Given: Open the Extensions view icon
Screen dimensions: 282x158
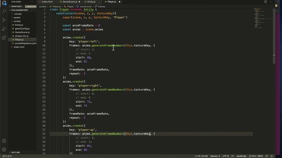Looking at the screenshot, I should [4, 38].
